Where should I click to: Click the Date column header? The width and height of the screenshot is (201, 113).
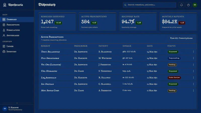[149, 46]
